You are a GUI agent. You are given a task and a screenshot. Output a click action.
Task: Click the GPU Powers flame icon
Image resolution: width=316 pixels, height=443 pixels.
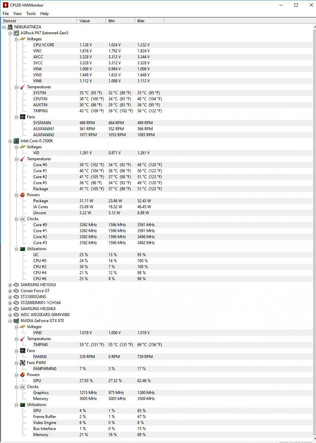[23, 375]
